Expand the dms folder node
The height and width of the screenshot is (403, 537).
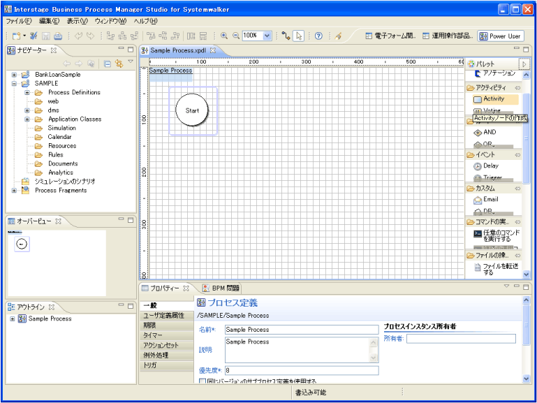coord(27,110)
